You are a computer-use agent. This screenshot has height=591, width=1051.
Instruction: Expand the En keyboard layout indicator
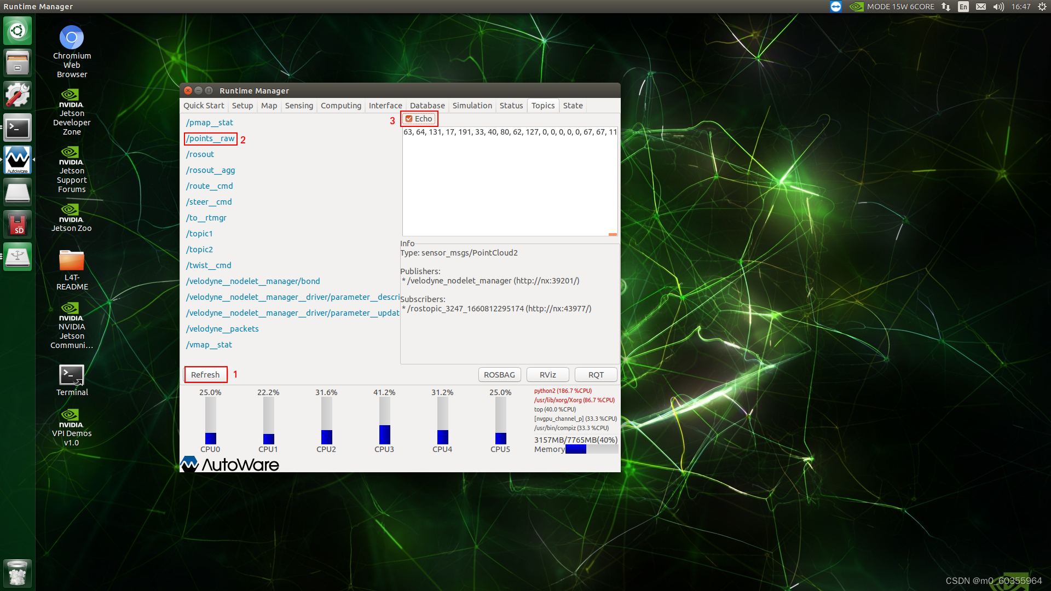coord(963,7)
